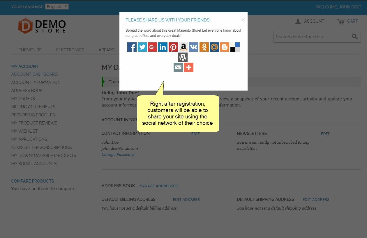Open the language dropdown set to English

(x=57, y=6)
